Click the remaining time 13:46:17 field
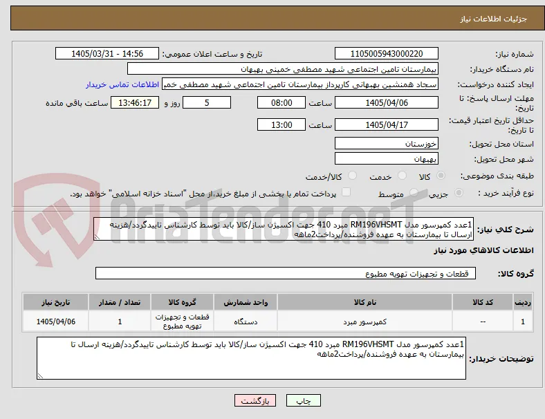545x419 pixels. [x=135, y=102]
